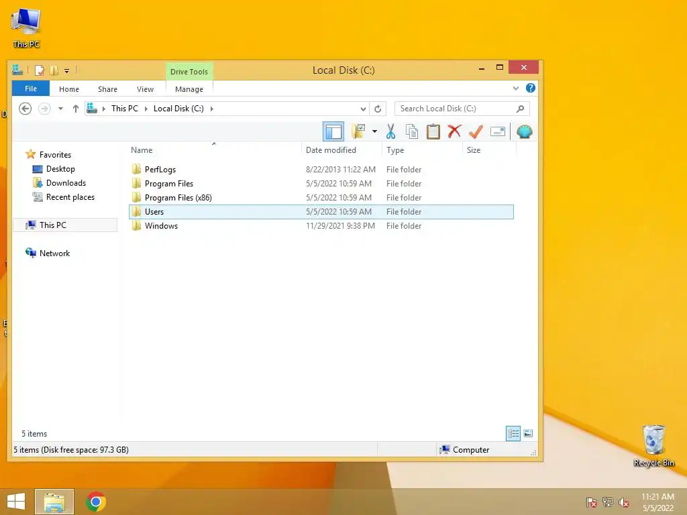The height and width of the screenshot is (515, 687).
Task: Select the Recycle Bin desktop icon
Action: pos(653,445)
